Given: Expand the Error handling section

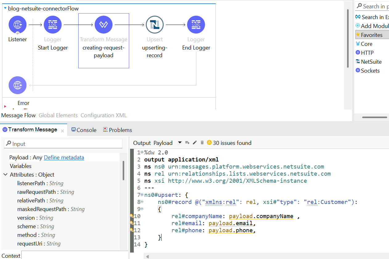Looking at the screenshot, I should [5, 106].
